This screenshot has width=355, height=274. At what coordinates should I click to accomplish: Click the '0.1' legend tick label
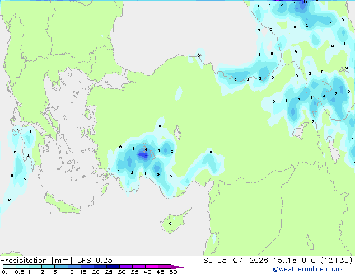pyautogui.click(x=6, y=272)
